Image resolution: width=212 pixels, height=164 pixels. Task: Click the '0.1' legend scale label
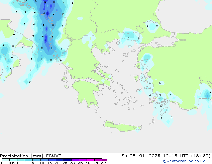[4, 163]
